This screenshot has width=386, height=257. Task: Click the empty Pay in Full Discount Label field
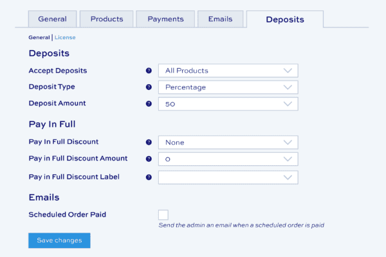click(228, 177)
